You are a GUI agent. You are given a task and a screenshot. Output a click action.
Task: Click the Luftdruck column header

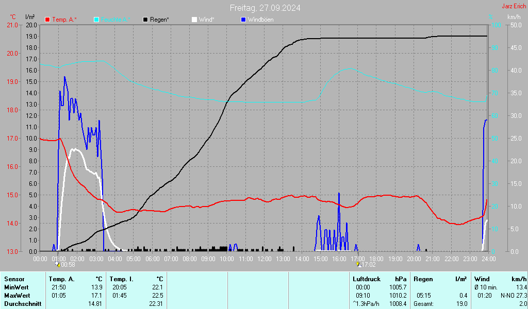(x=367, y=279)
